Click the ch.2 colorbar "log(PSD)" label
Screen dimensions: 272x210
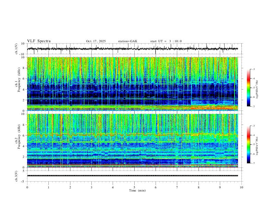(257, 146)
